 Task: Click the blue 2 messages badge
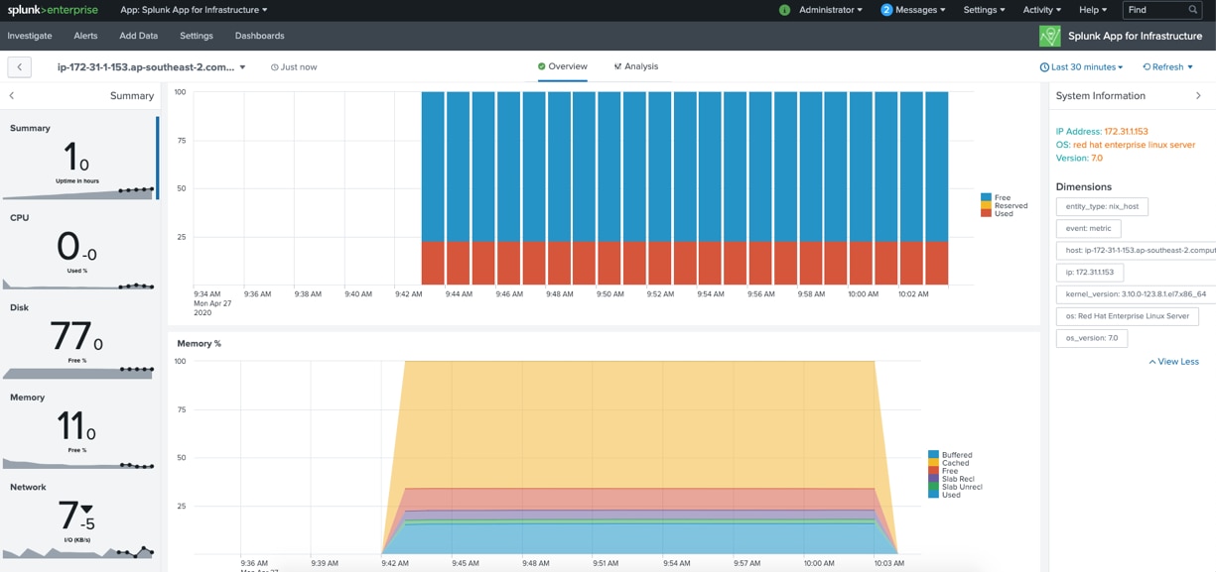tap(886, 10)
